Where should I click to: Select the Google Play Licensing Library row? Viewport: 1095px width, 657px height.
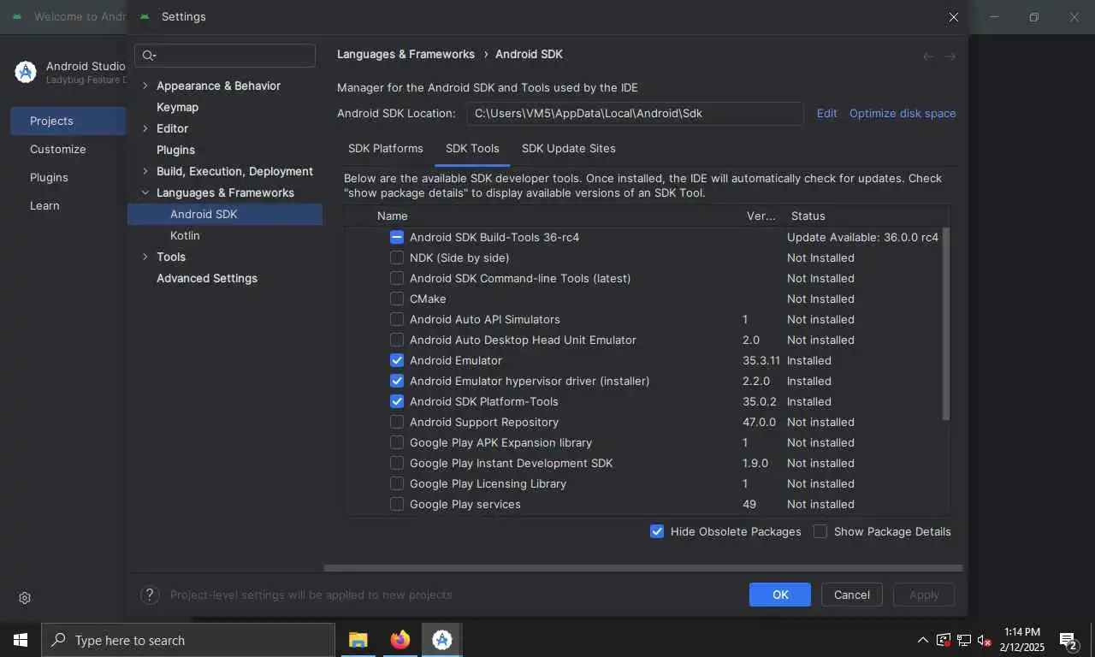[x=647, y=483]
